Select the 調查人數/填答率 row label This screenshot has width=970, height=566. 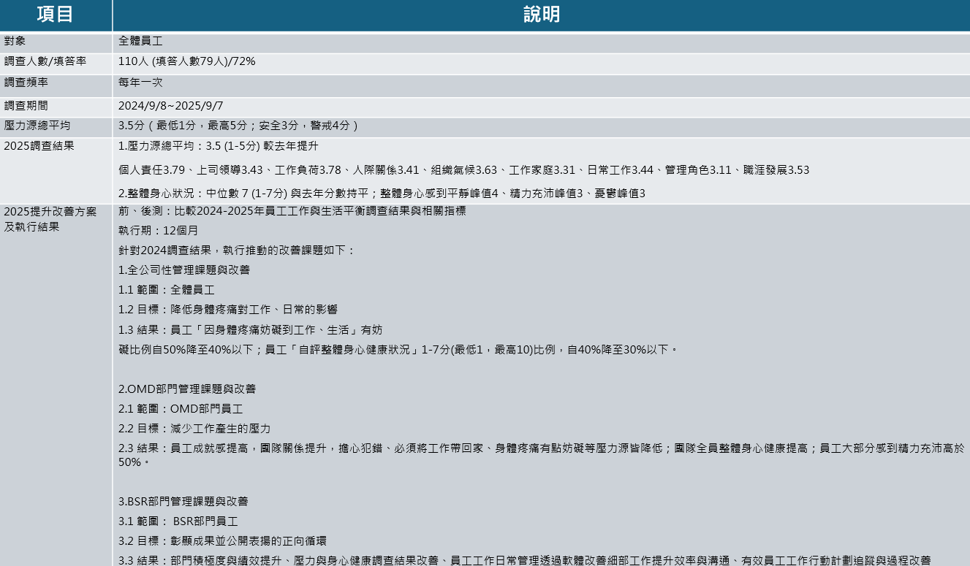(45, 62)
